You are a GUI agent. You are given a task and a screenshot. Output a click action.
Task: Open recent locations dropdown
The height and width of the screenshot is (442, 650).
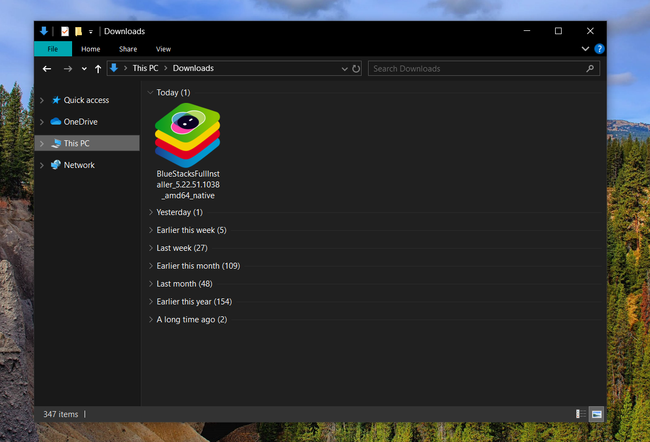coord(84,69)
